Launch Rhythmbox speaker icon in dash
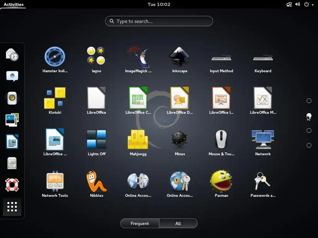 click(x=12, y=98)
